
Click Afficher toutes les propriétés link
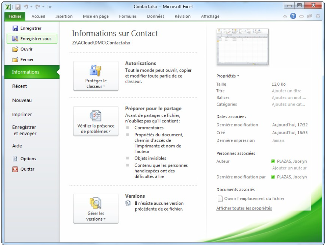coord(244,208)
